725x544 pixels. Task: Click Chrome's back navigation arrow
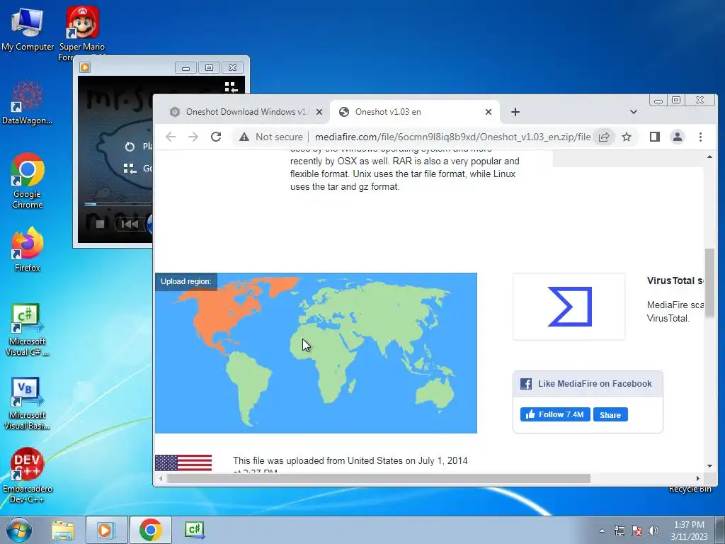tap(171, 137)
